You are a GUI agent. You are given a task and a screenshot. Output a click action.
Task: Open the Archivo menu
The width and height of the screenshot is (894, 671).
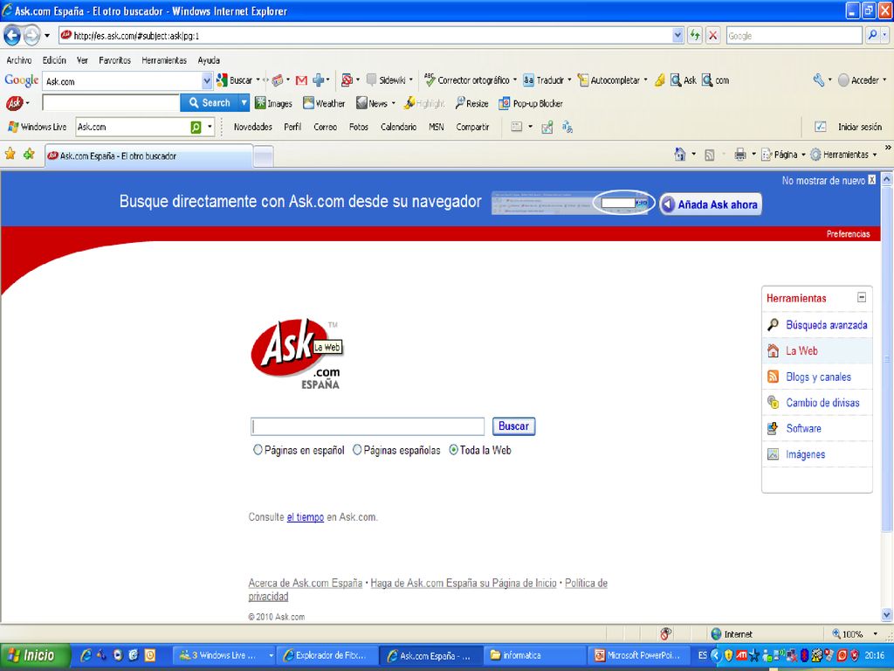tap(19, 60)
